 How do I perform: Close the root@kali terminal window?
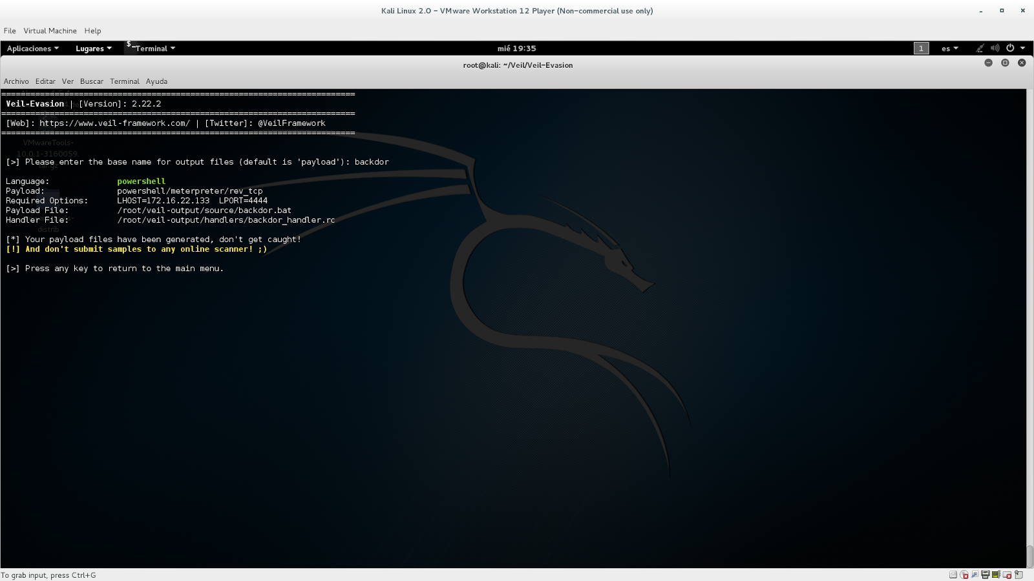(1022, 63)
